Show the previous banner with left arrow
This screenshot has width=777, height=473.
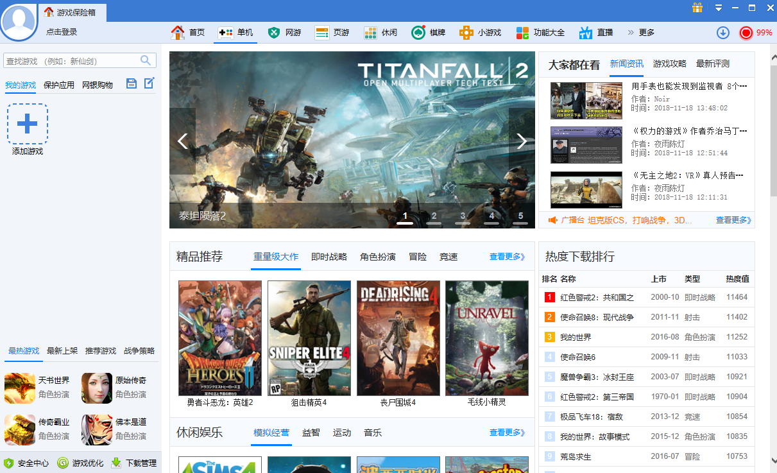[182, 141]
